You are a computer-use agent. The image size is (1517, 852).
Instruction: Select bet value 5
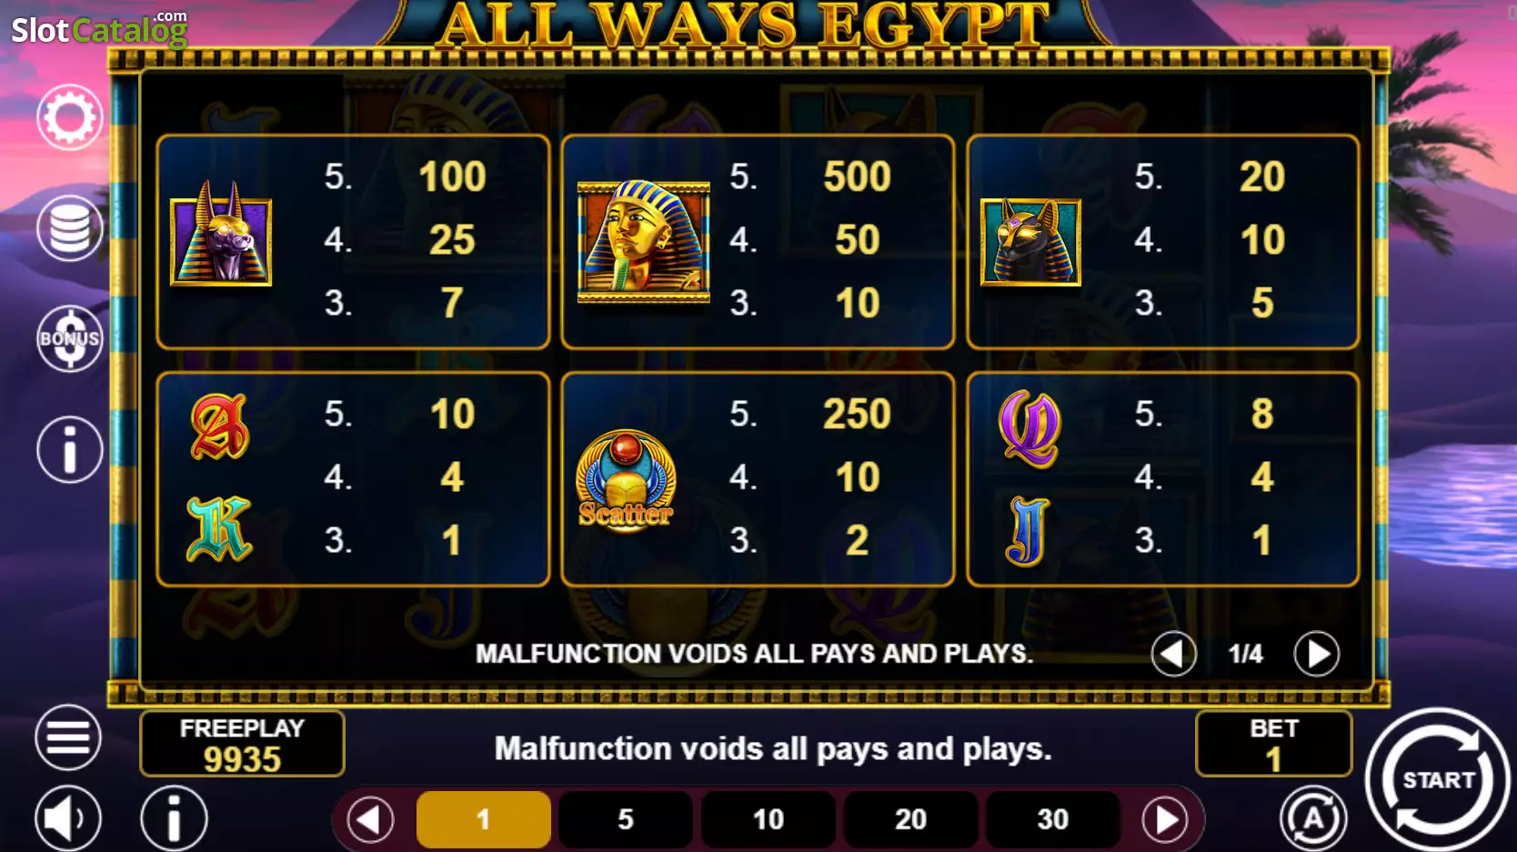pos(626,819)
